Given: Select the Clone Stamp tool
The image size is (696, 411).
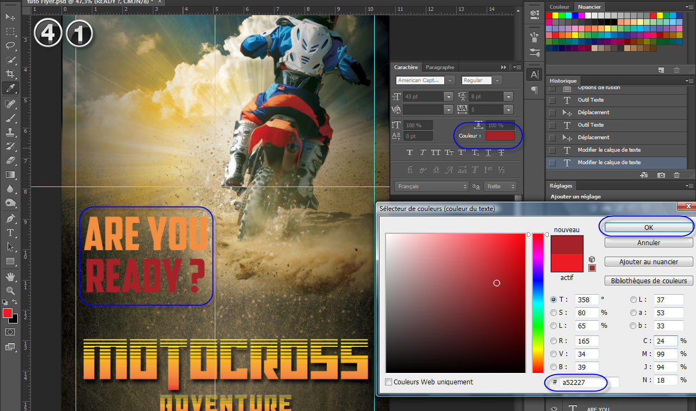Looking at the screenshot, I should [x=10, y=132].
